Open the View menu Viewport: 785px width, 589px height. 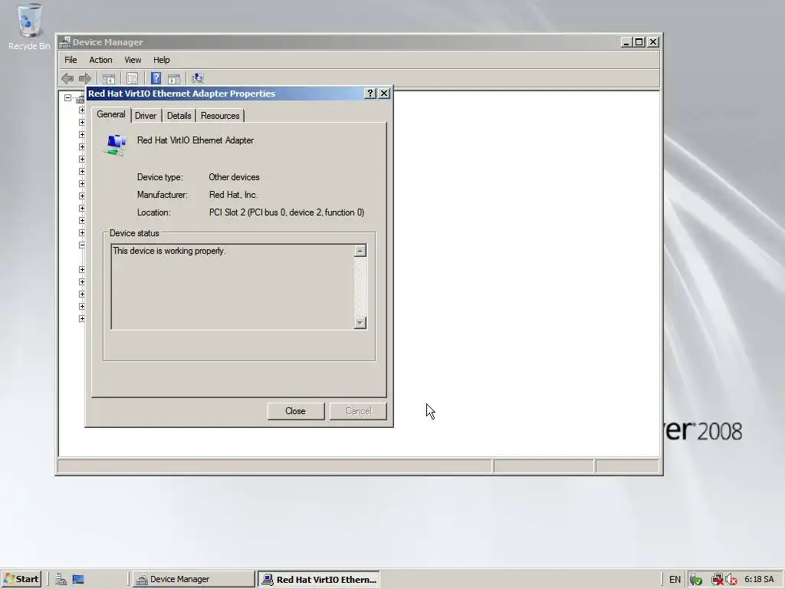pyautogui.click(x=133, y=60)
